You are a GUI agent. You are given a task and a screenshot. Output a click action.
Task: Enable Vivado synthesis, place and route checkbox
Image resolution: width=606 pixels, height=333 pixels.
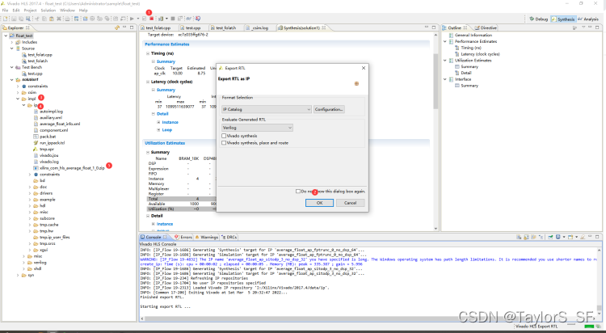coord(224,143)
